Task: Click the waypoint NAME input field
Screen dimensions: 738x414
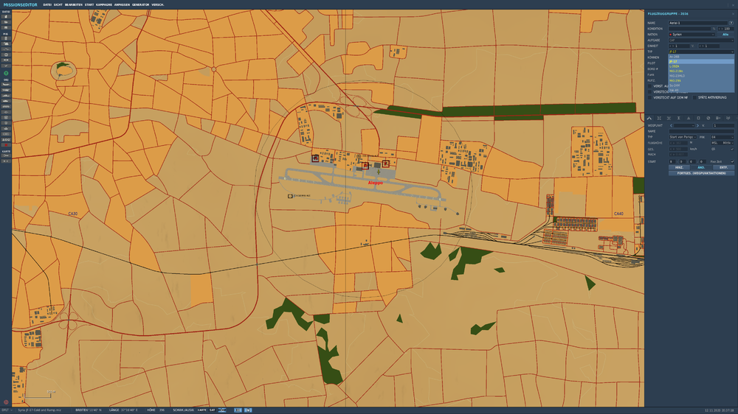Action: click(701, 131)
